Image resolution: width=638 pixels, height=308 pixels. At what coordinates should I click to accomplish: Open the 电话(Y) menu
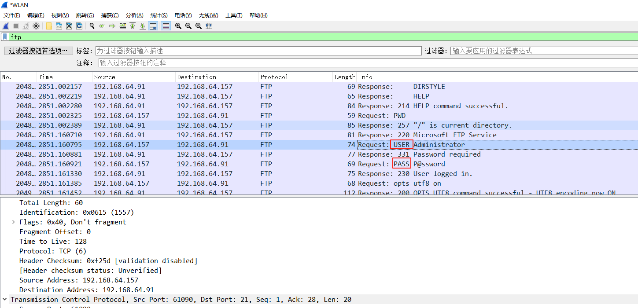[x=183, y=15]
